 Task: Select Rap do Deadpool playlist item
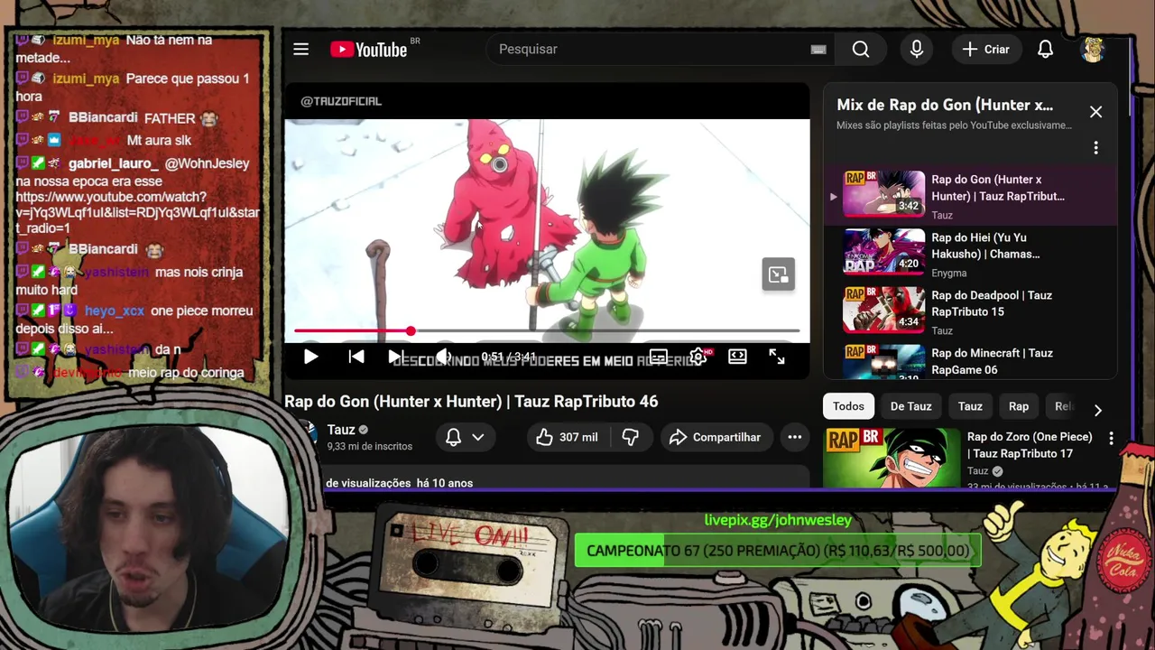click(970, 311)
